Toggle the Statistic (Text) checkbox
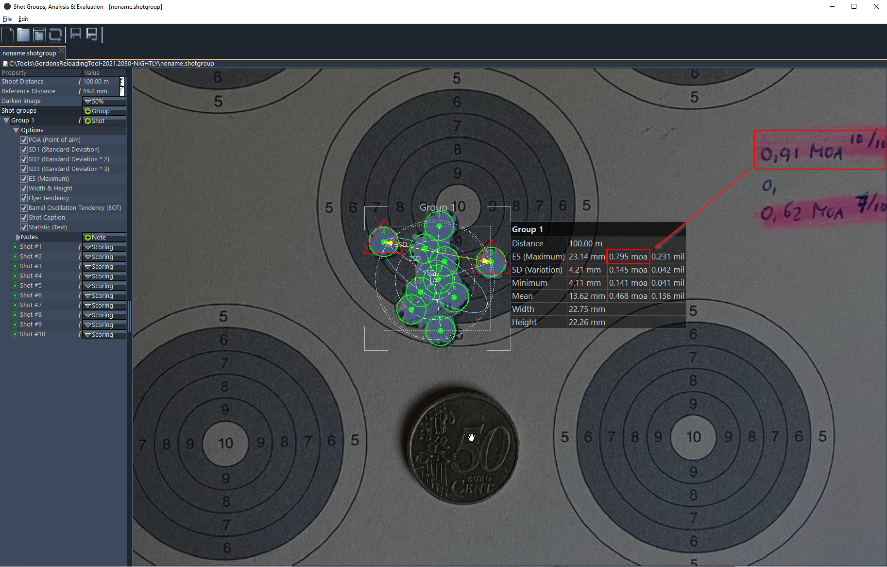887x567 pixels. click(x=23, y=227)
